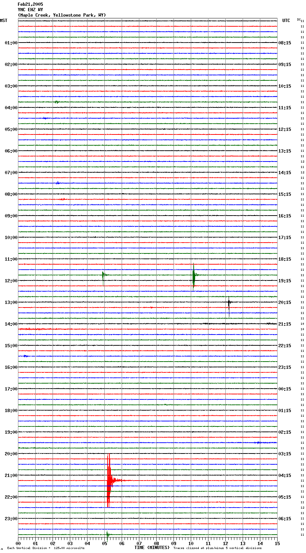The image size is (306, 553).
Task: Click the 08:15 UTC time label
Action: pyautogui.click(x=285, y=43)
